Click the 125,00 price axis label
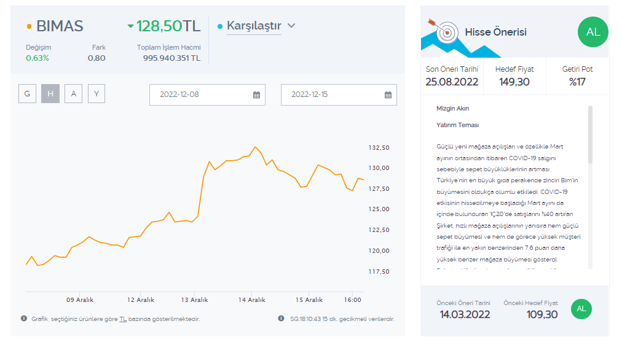 pyautogui.click(x=379, y=209)
